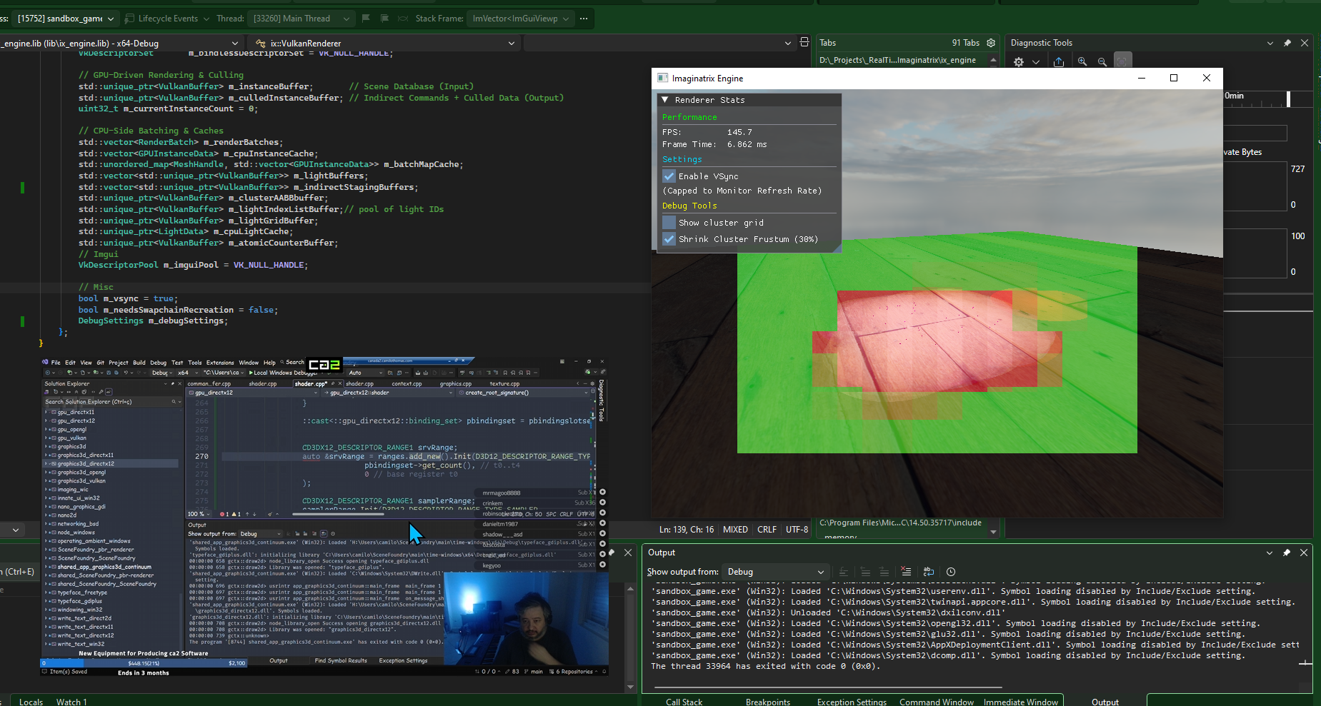Click the Diagnostic Tools export icon
The width and height of the screenshot is (1321, 706).
(1059, 61)
